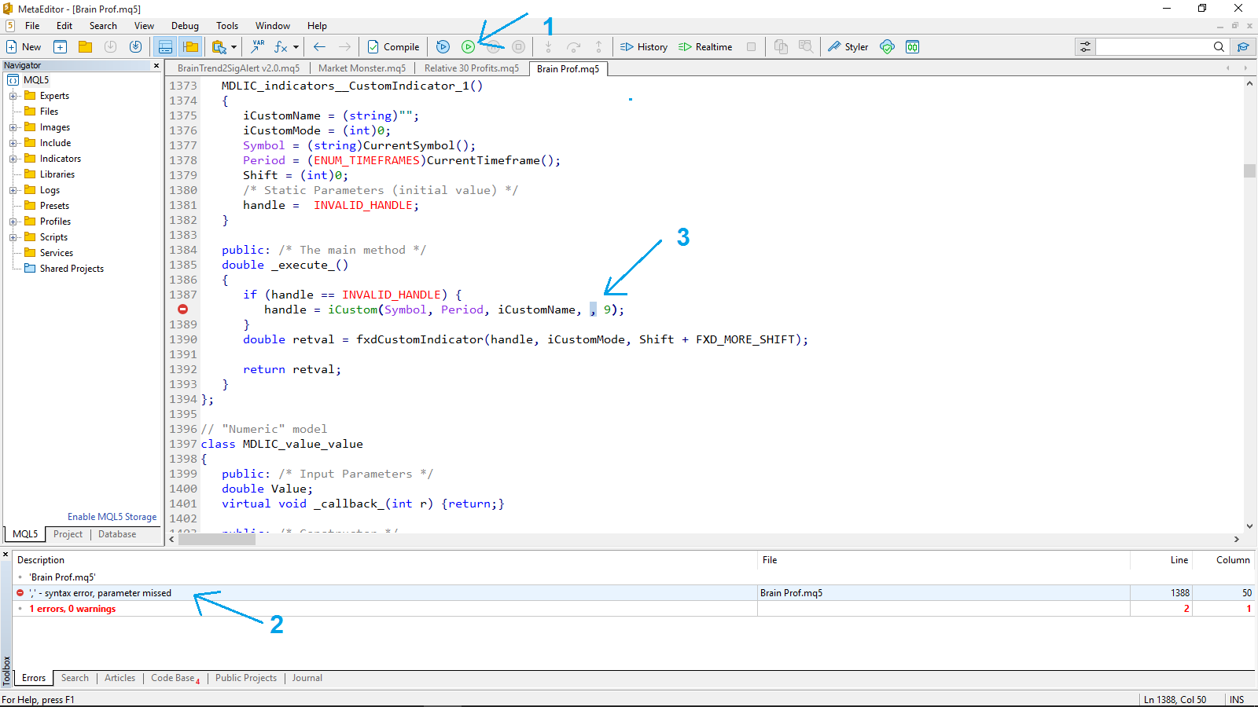Viewport: 1258px width, 707px height.
Task: Click the find in files folder icon
Action: (x=219, y=47)
